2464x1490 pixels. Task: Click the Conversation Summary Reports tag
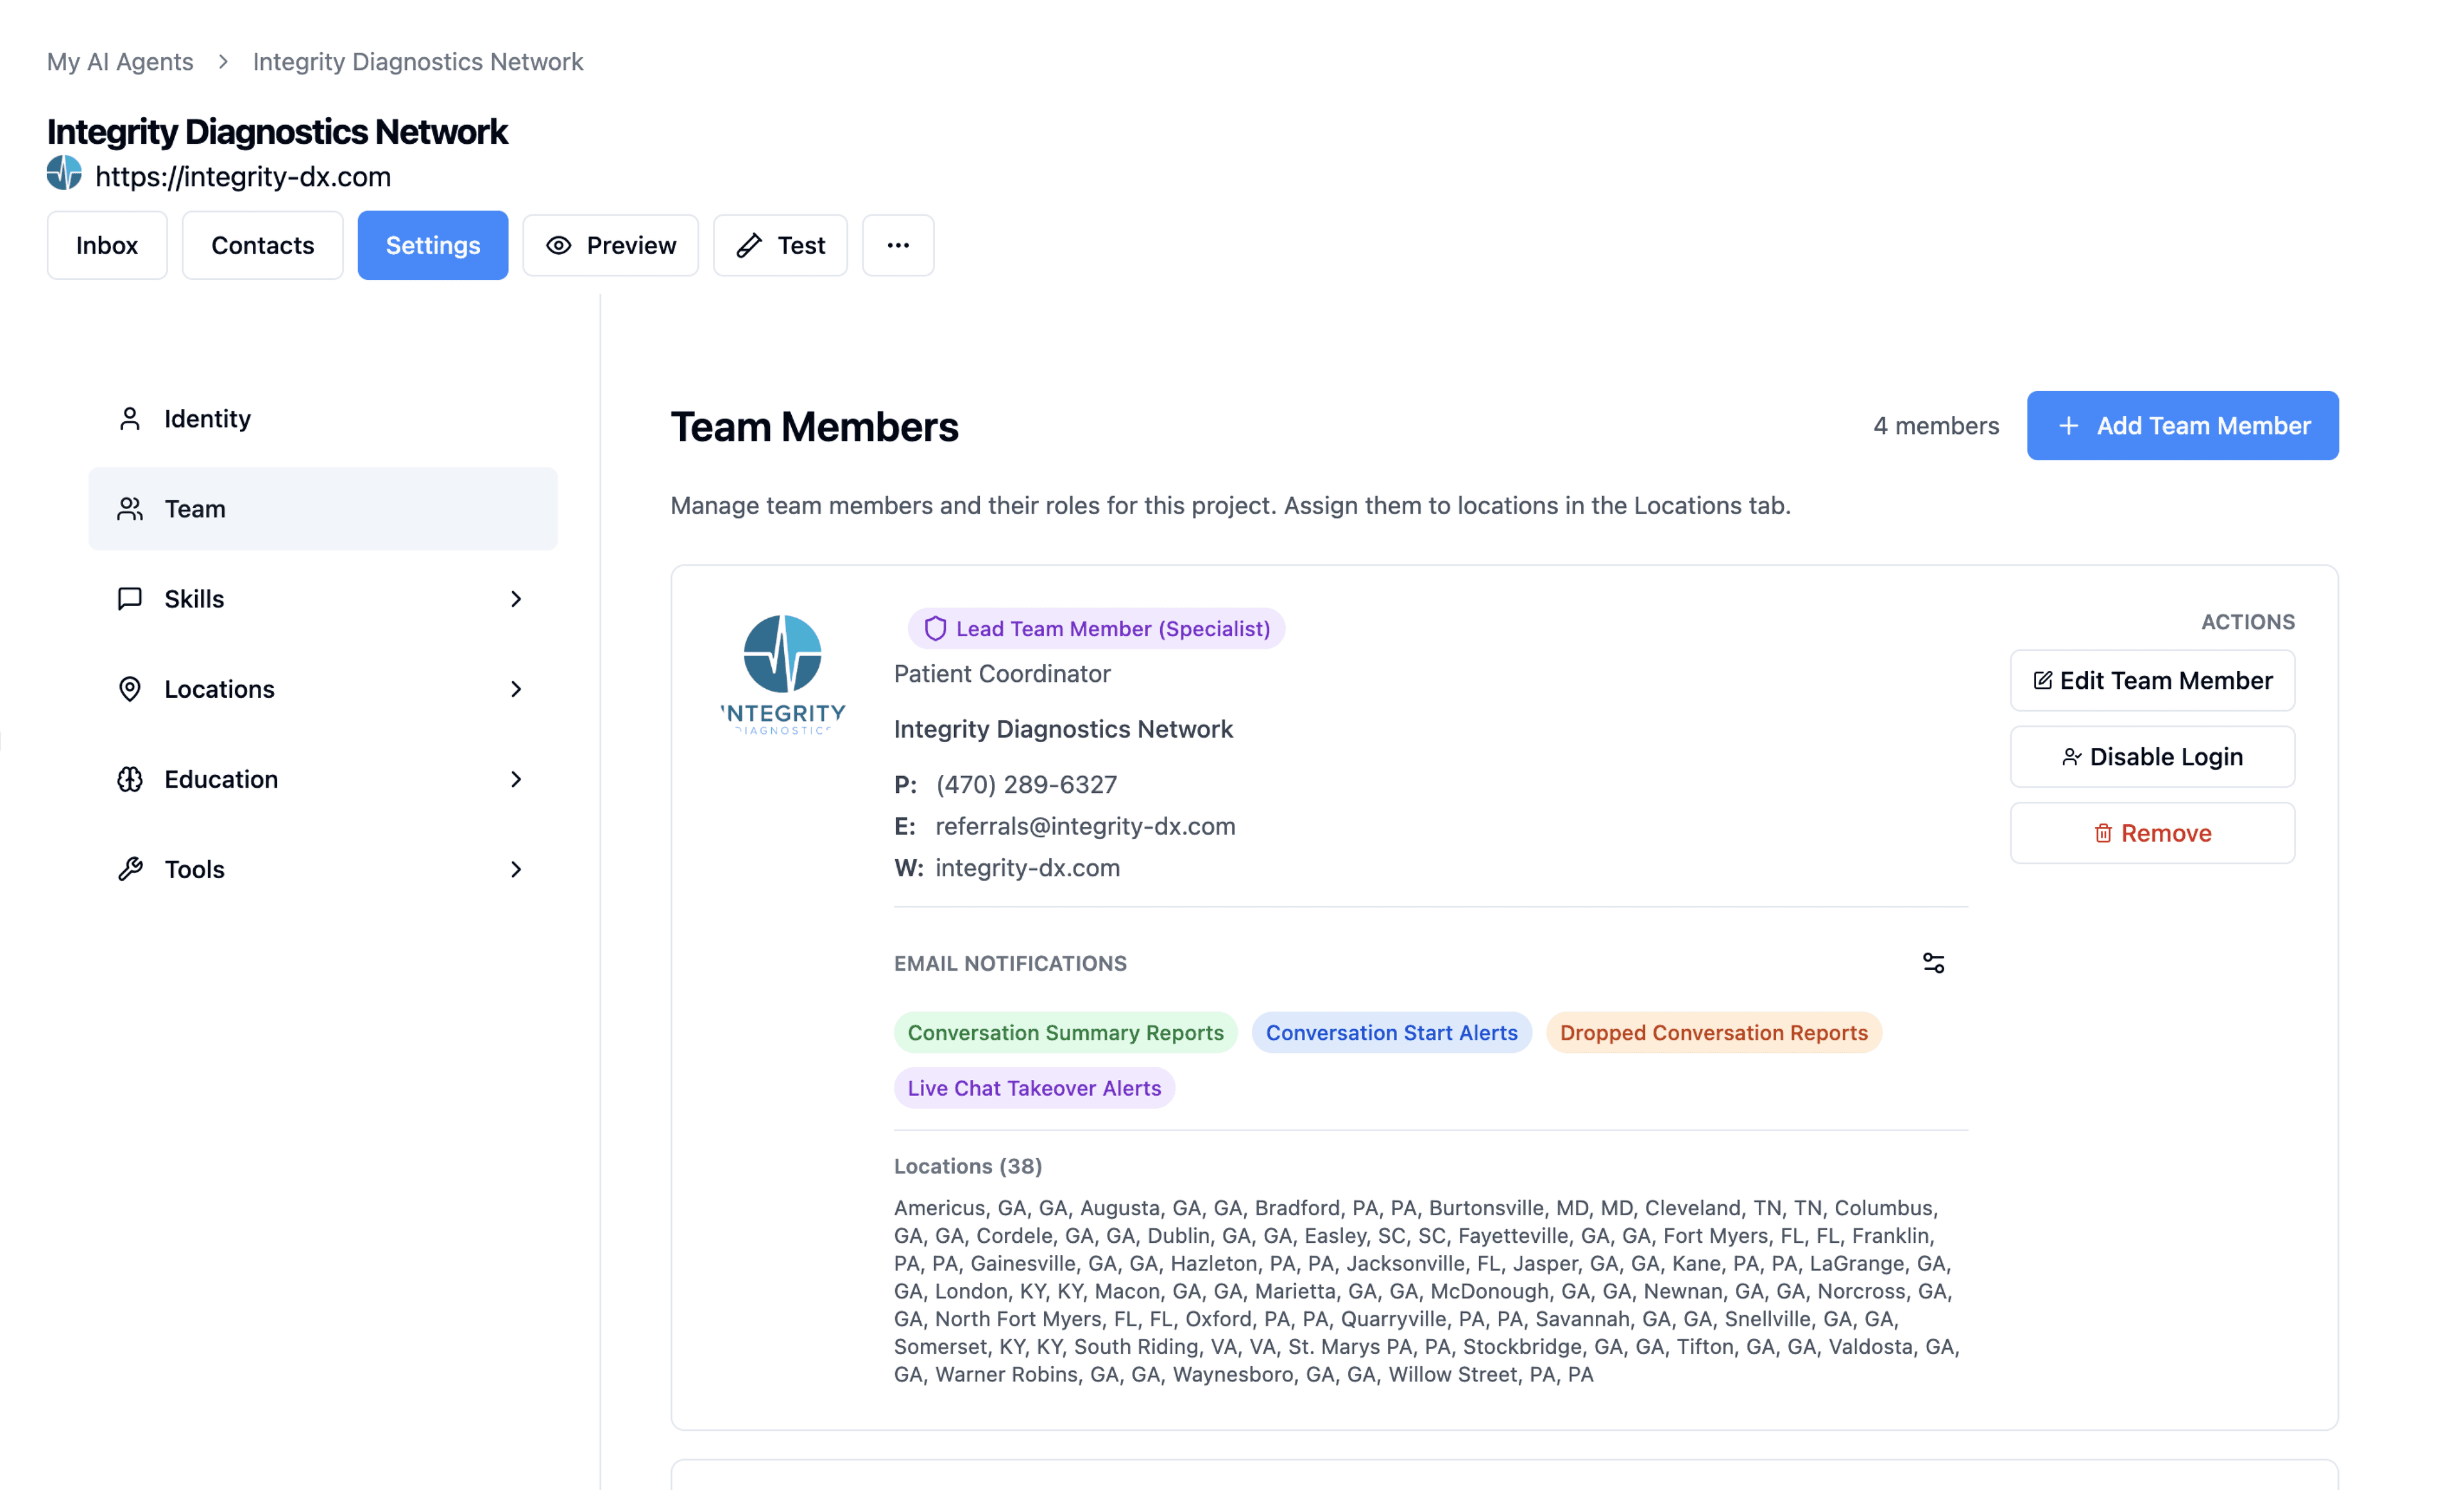tap(1065, 1033)
